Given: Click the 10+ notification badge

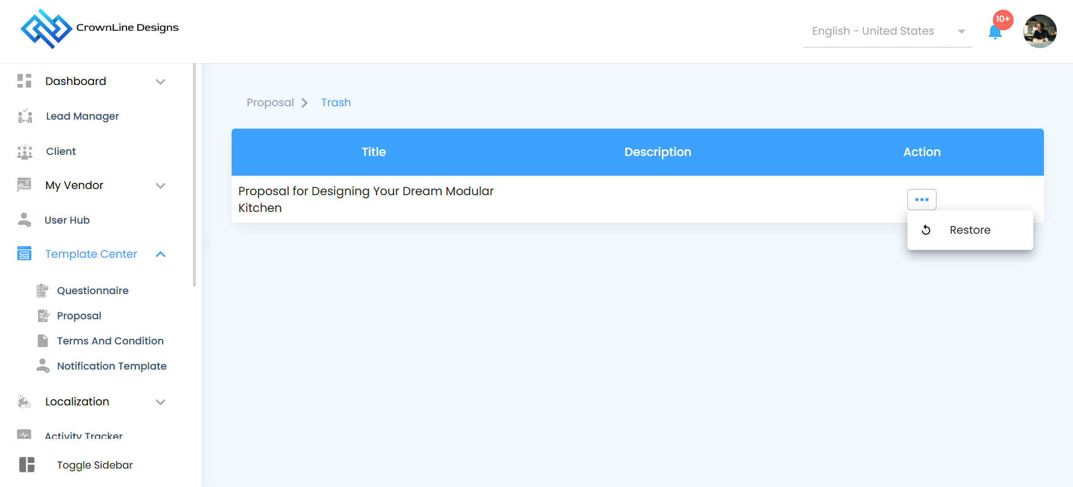Looking at the screenshot, I should tap(1003, 19).
